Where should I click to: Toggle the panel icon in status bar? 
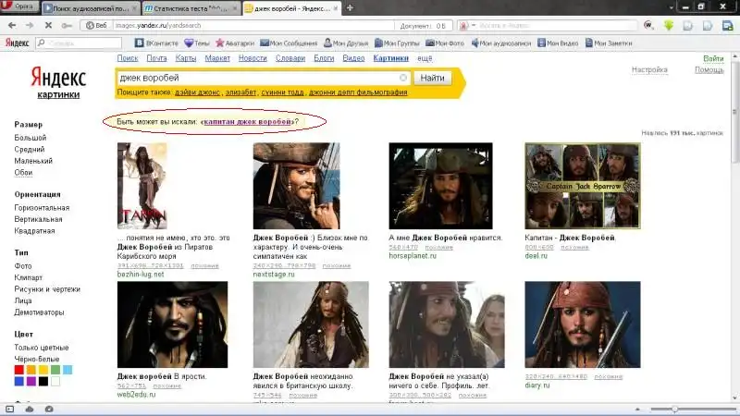[10, 409]
